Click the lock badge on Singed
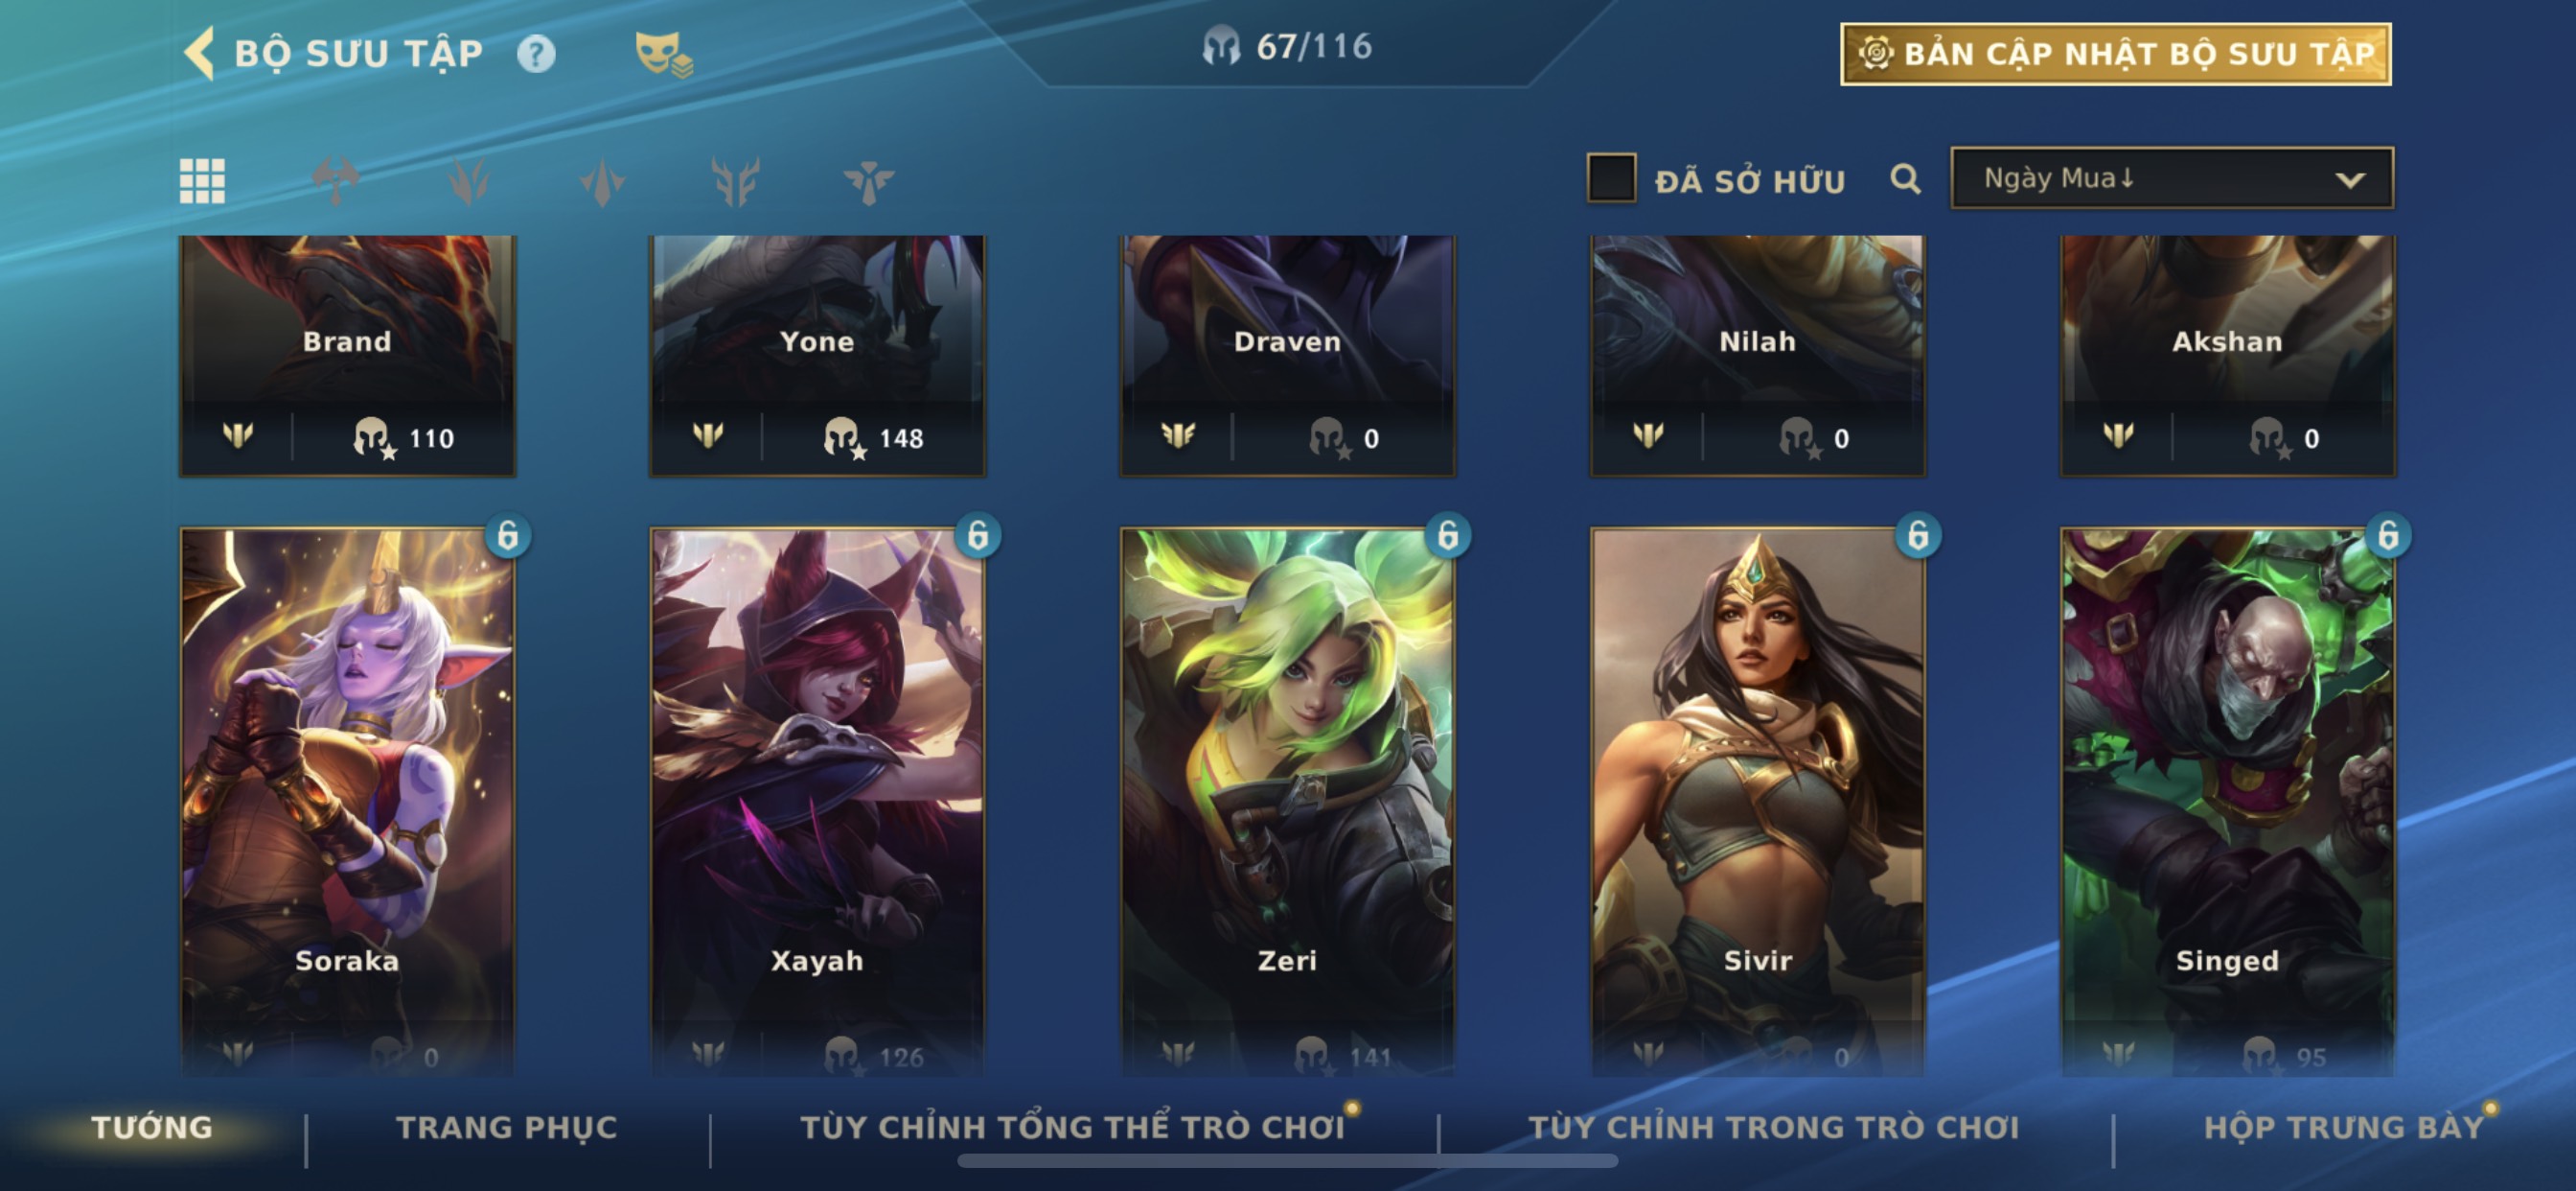Image resolution: width=2576 pixels, height=1191 pixels. click(x=2388, y=535)
